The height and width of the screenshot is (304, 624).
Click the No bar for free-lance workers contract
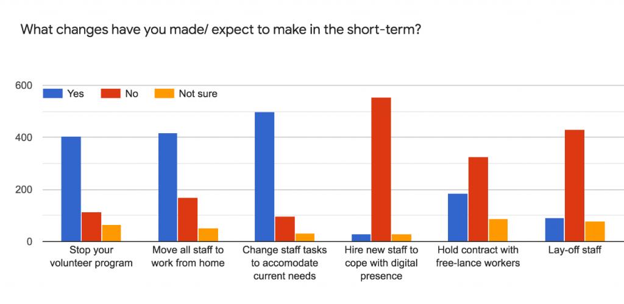click(x=478, y=199)
